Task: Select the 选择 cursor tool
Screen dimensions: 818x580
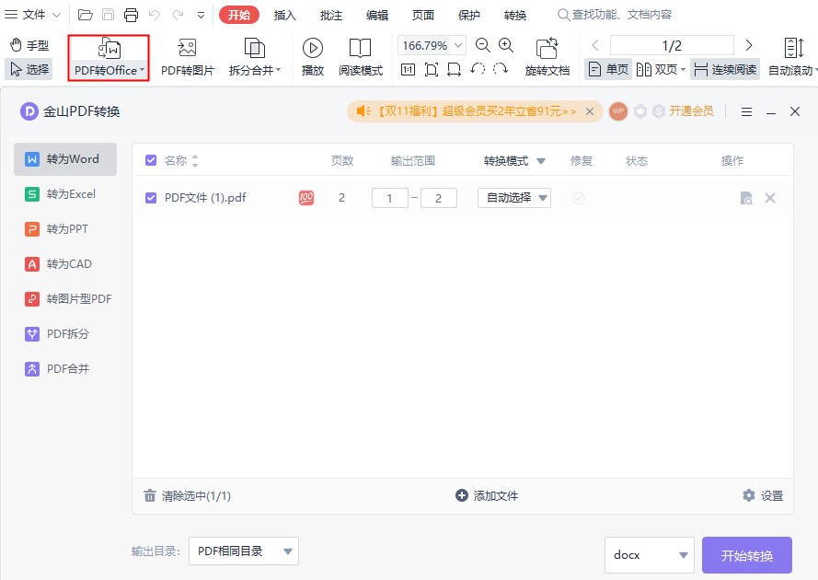Action: [x=29, y=69]
